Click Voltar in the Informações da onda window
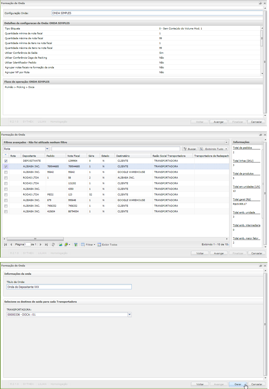The image size is (269, 389). [200, 384]
